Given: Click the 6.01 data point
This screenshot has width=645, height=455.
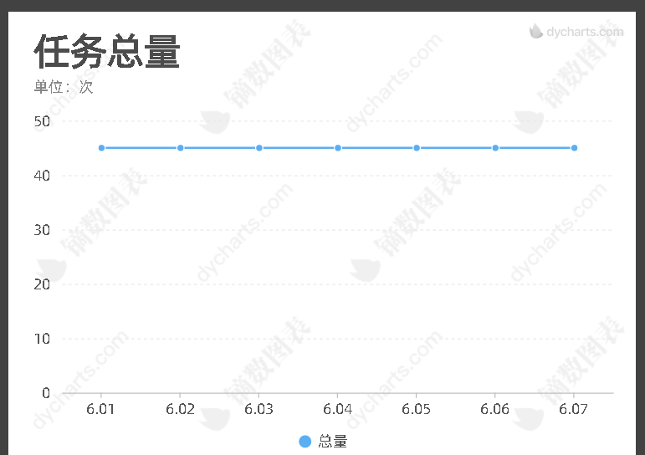Looking at the screenshot, I should (x=101, y=148).
